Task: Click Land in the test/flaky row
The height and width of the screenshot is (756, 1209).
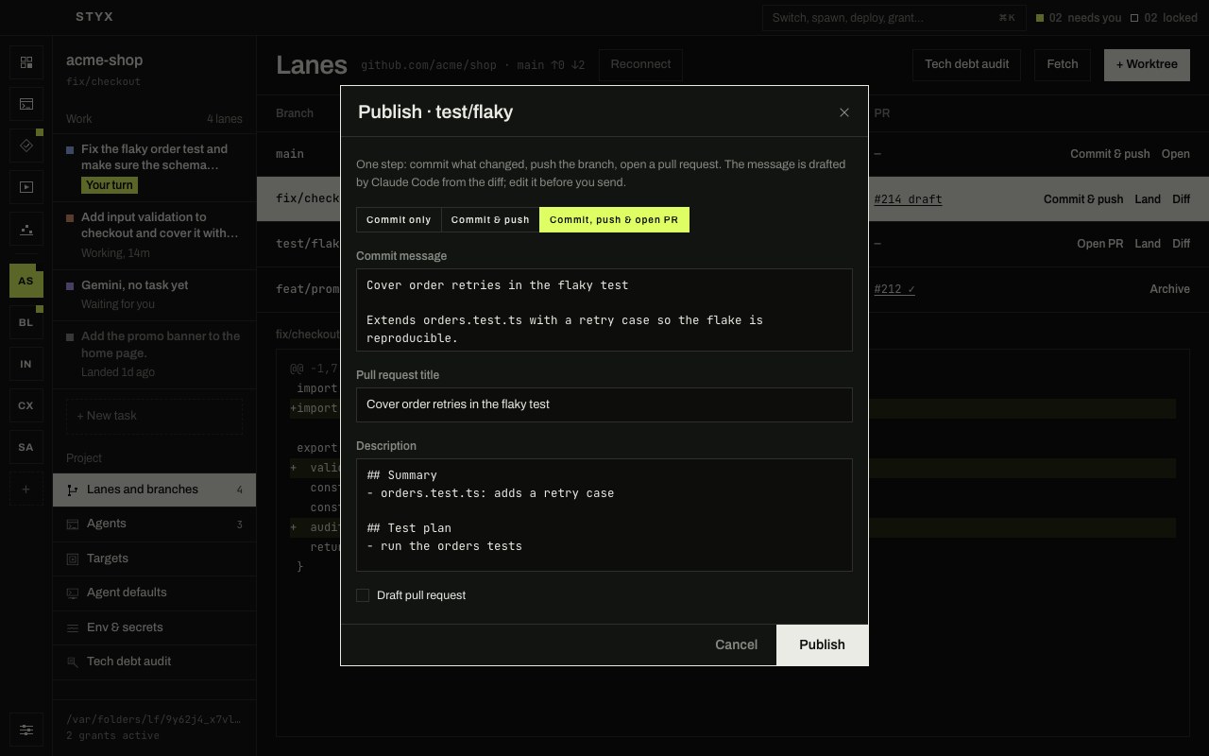Action: 1148,244
